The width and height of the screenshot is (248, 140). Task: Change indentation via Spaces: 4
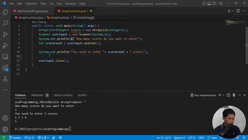click(x=179, y=138)
